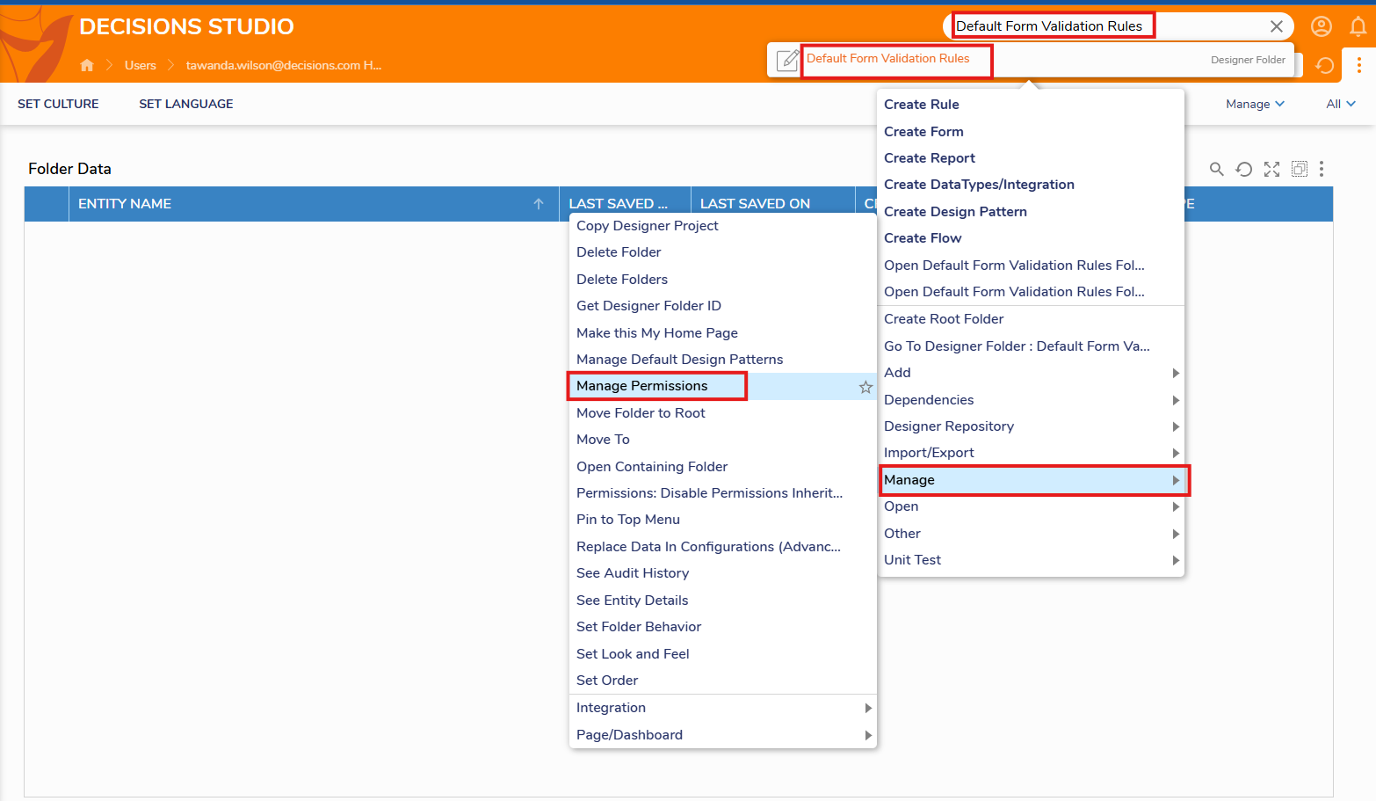Expand the Designer Repository submenu
Screen dimensions: 1376x801
(x=1031, y=426)
